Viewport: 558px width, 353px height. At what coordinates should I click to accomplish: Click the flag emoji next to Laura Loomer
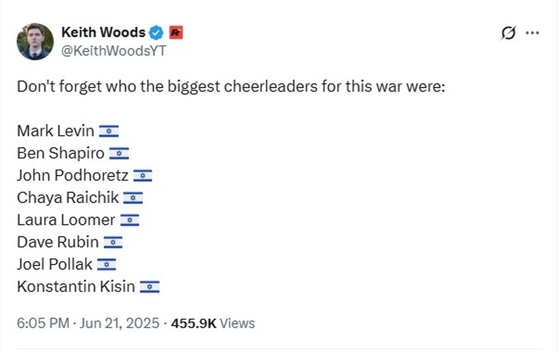[x=130, y=220]
